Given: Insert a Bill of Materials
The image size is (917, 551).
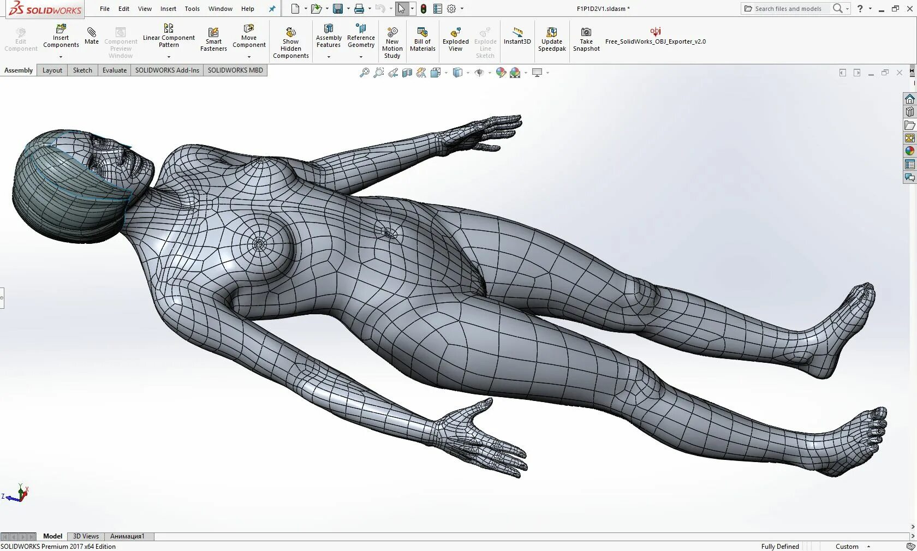Looking at the screenshot, I should [422, 40].
